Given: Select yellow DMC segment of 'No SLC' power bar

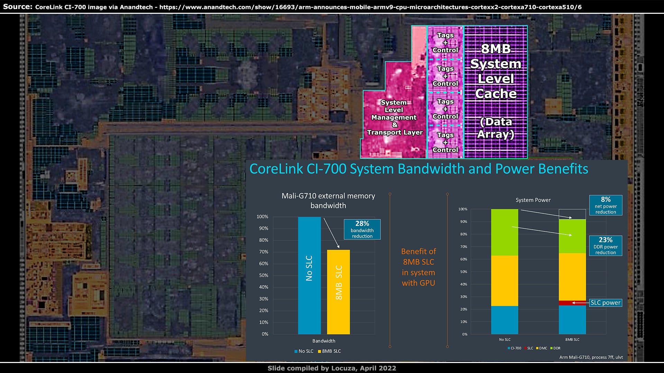Looking at the screenshot, I should point(505,281).
